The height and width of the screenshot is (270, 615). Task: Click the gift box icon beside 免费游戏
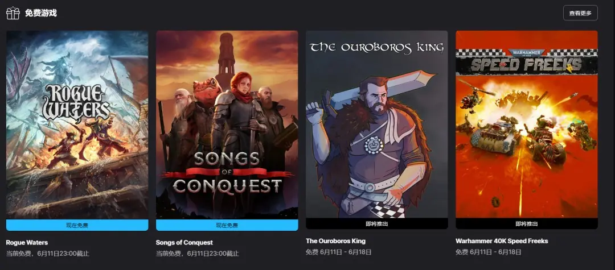point(13,13)
